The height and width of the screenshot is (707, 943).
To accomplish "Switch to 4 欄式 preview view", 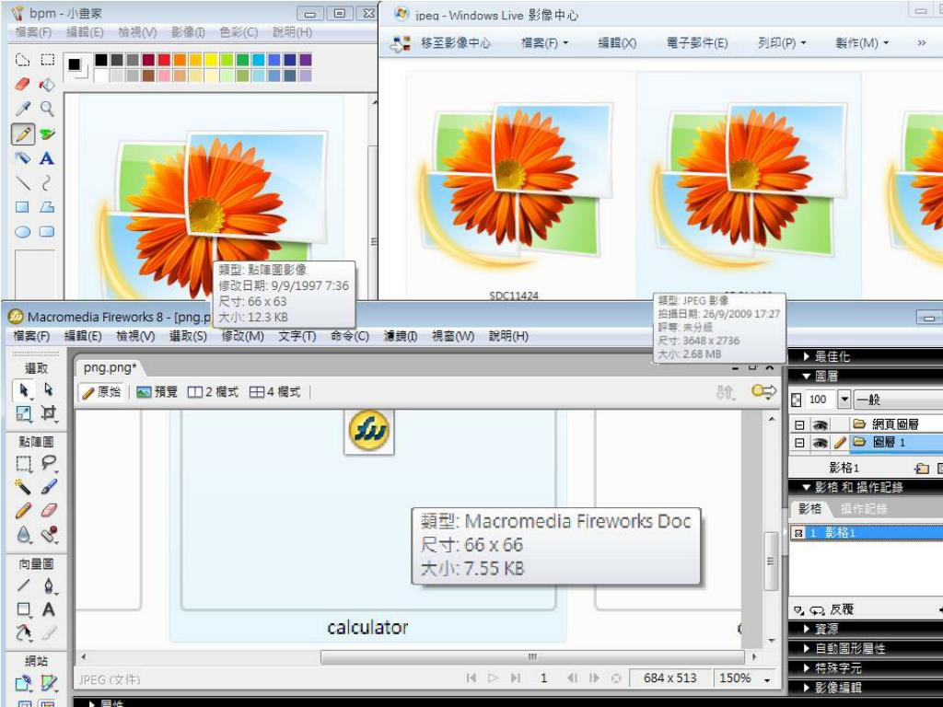I will coord(274,392).
